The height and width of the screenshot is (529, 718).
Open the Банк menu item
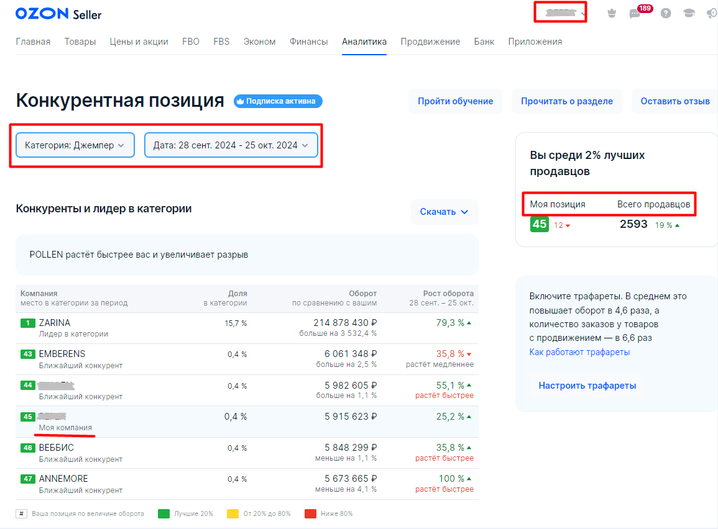click(x=484, y=42)
